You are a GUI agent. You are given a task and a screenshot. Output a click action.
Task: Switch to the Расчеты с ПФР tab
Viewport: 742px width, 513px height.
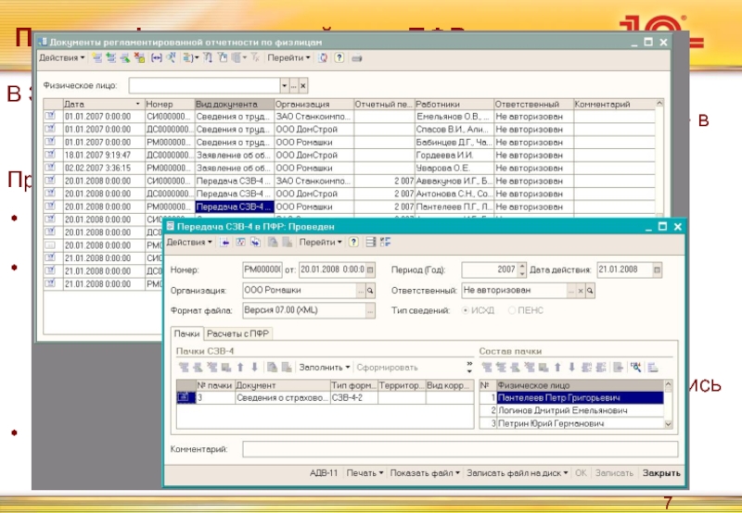pos(238,333)
